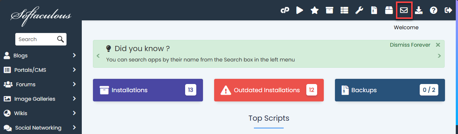Click the 0 / 2 backups count badge
This screenshot has height=134, width=458.
coord(429,90)
